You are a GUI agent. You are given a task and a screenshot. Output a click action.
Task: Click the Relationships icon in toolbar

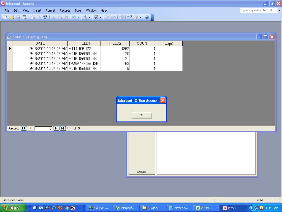(129, 17)
